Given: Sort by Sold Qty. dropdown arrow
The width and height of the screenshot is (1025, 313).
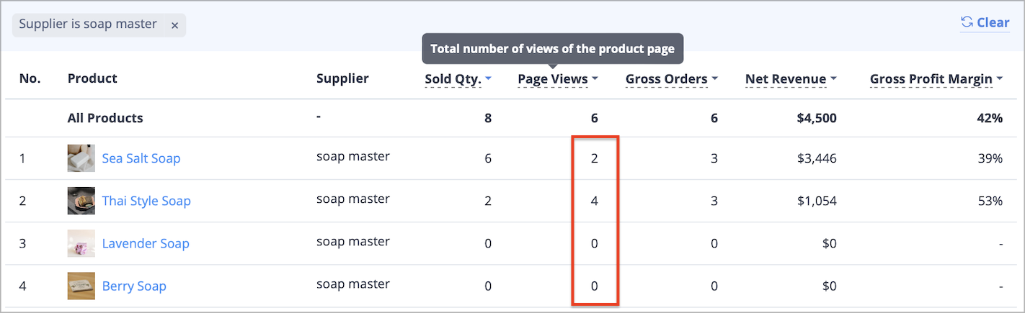Looking at the screenshot, I should pyautogui.click(x=489, y=79).
